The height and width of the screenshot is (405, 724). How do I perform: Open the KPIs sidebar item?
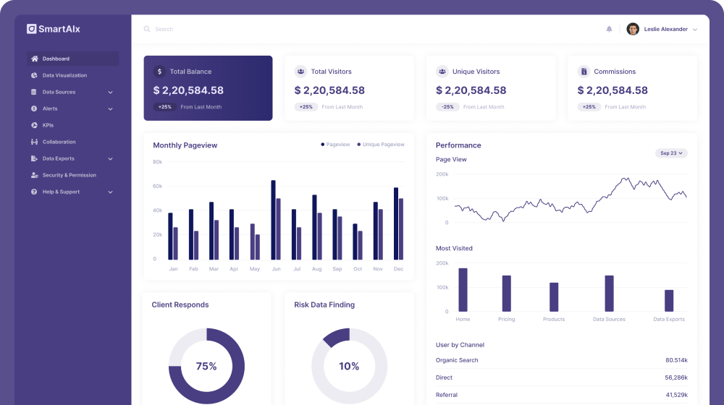48,125
